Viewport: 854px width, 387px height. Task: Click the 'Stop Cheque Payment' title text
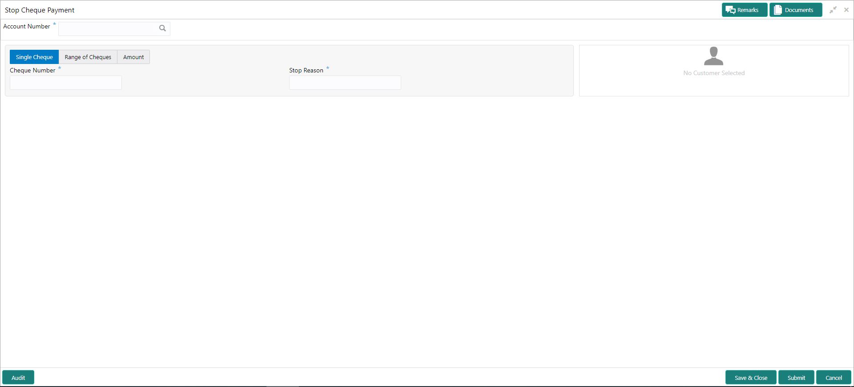tap(40, 10)
